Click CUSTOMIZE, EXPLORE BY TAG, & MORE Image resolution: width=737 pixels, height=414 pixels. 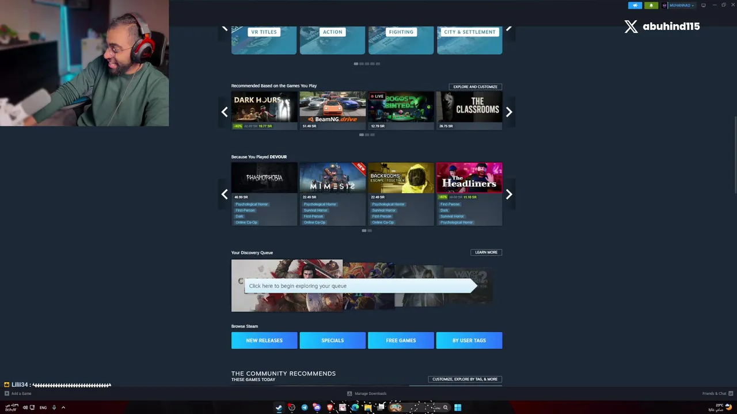465,379
